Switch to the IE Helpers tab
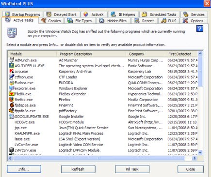This screenshot has height=177, width=211. pos(123,15)
